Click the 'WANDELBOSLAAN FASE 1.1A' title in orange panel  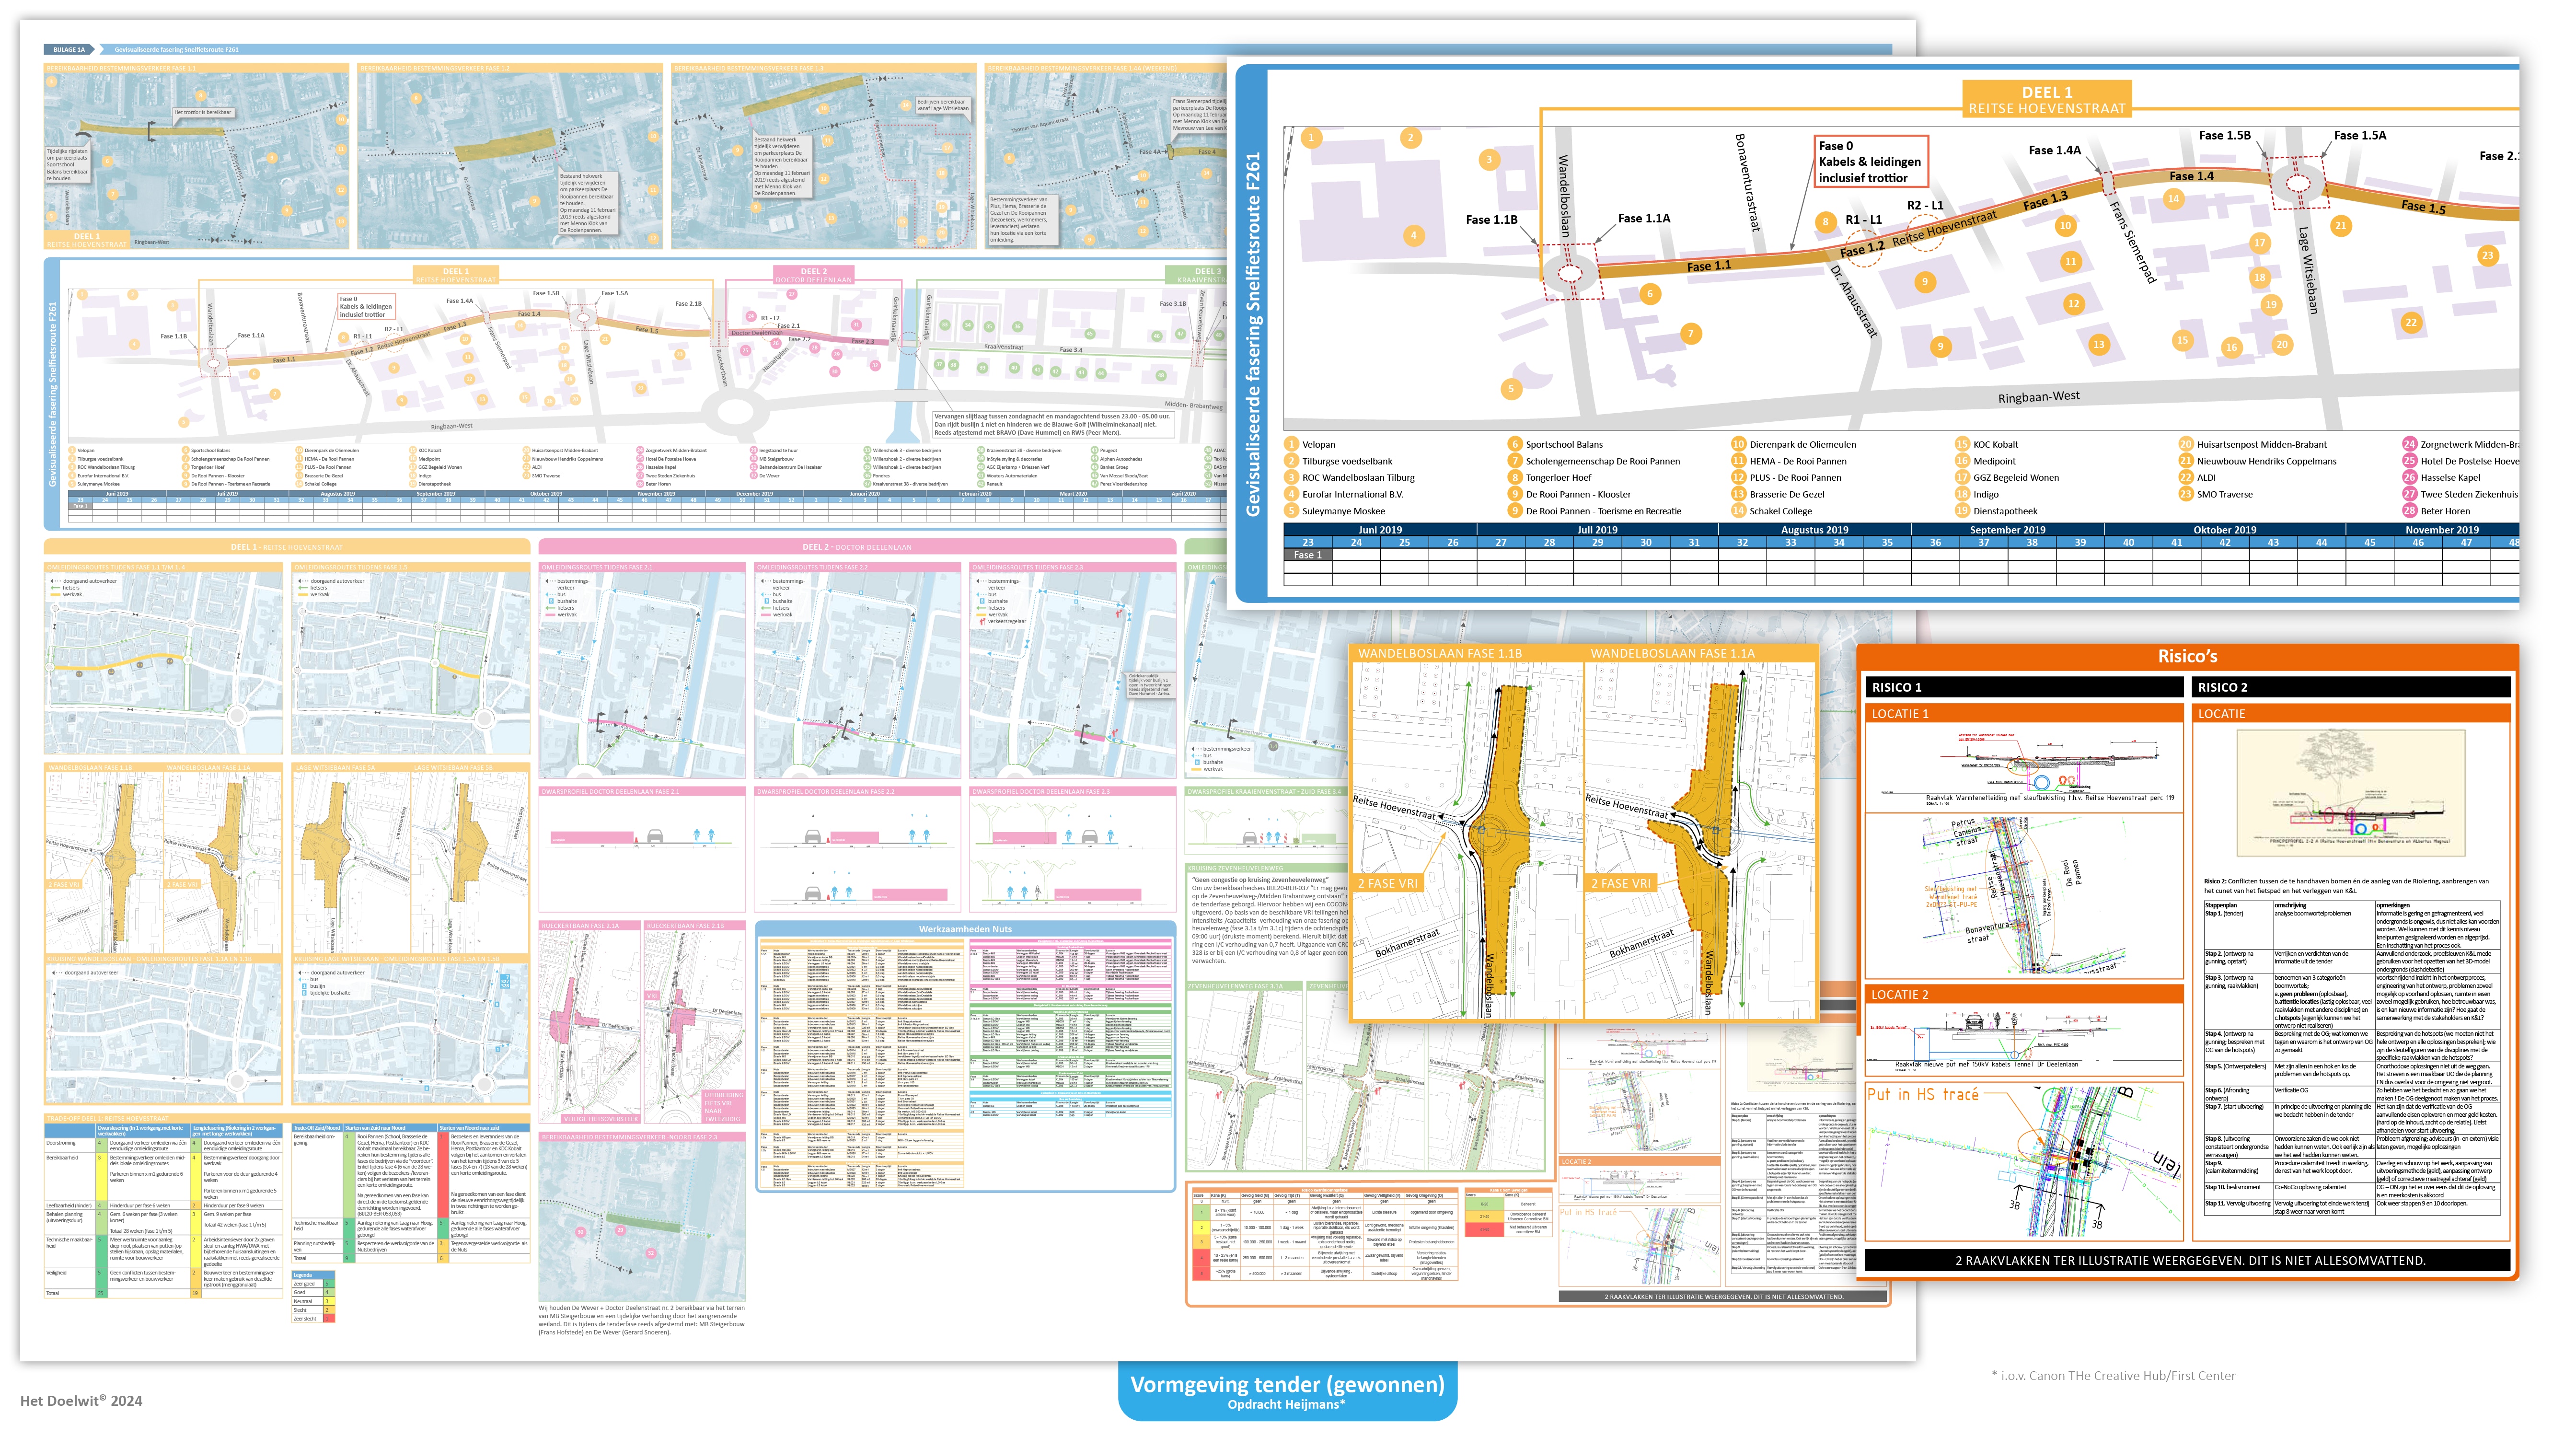[1672, 653]
